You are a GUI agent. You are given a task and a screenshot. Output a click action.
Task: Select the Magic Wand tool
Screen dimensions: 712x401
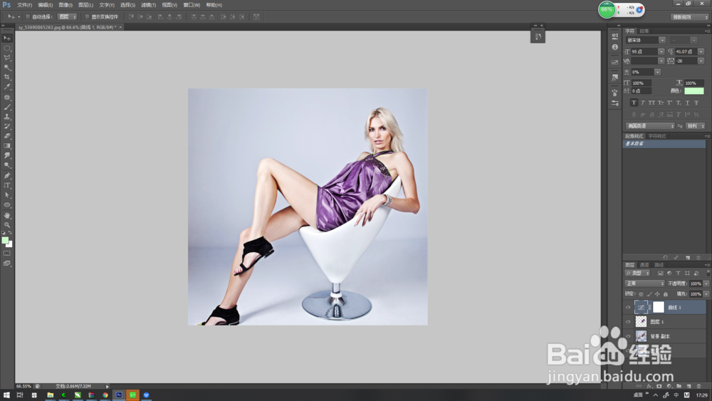coord(7,67)
